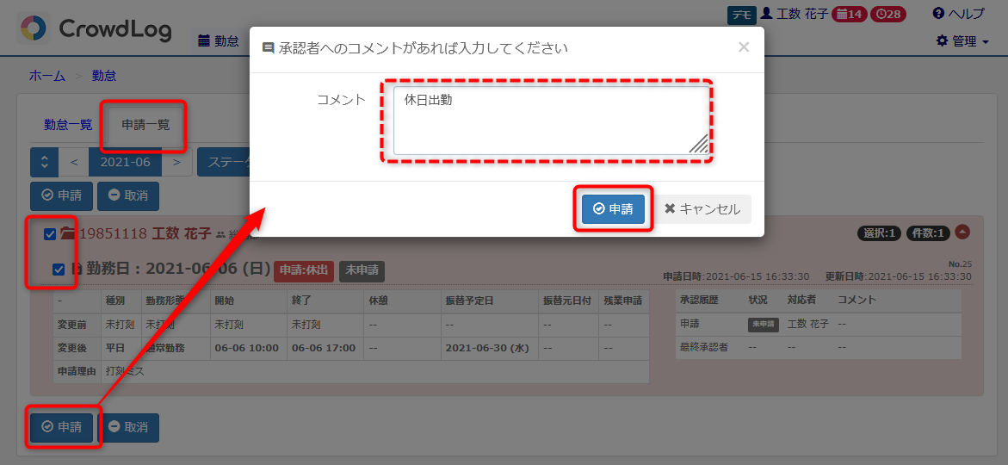
Task: Go to previous month with < arrow
Action: click(x=74, y=162)
